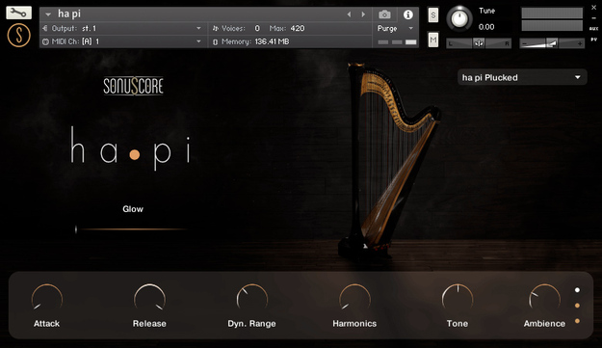Click the Ambience knob
The height and width of the screenshot is (348, 602).
pos(544,299)
